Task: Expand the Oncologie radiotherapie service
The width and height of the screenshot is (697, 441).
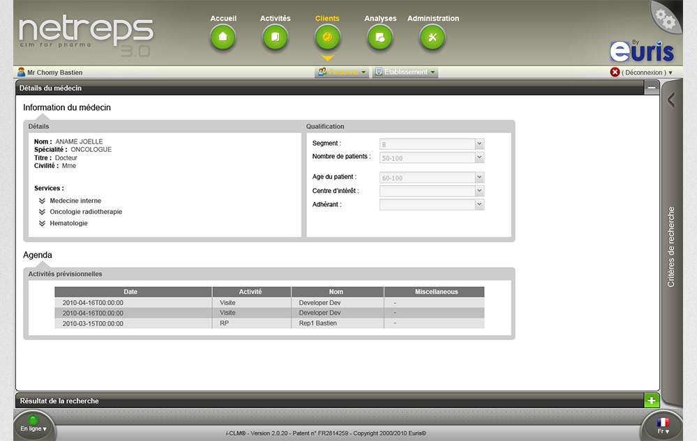Action: [43, 212]
